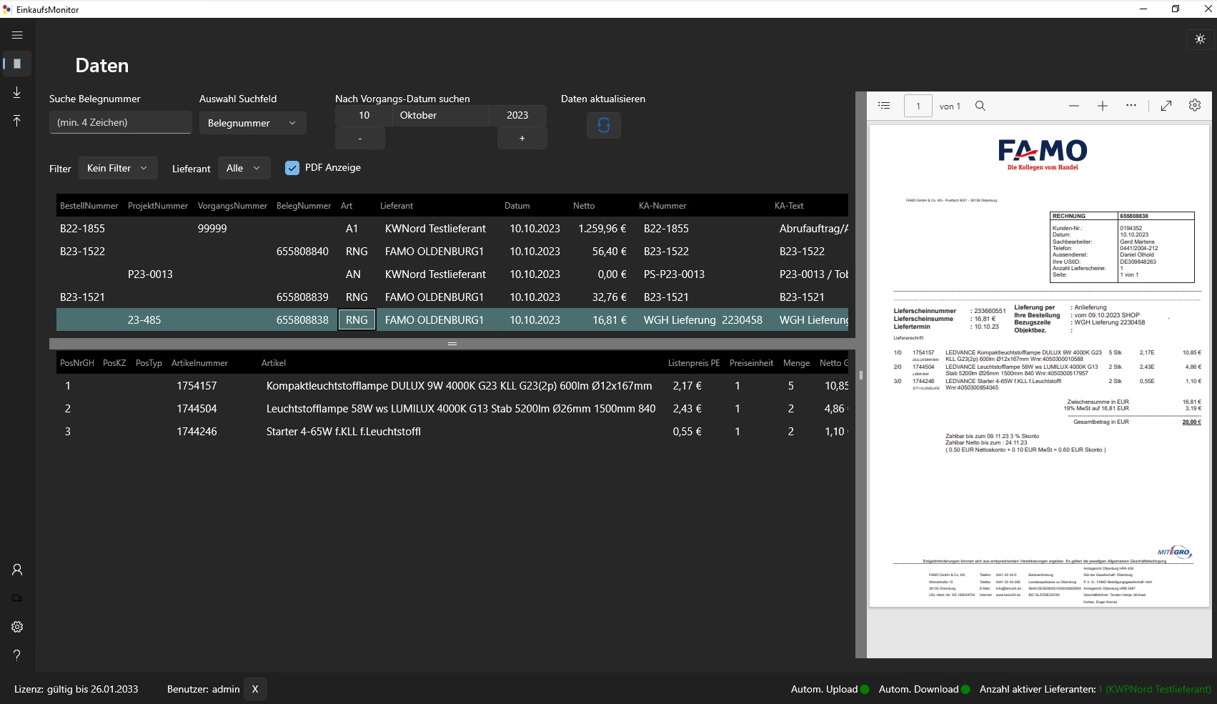Click Netto value 1.259,96 €
This screenshot has width=1217, height=704.
click(x=602, y=229)
